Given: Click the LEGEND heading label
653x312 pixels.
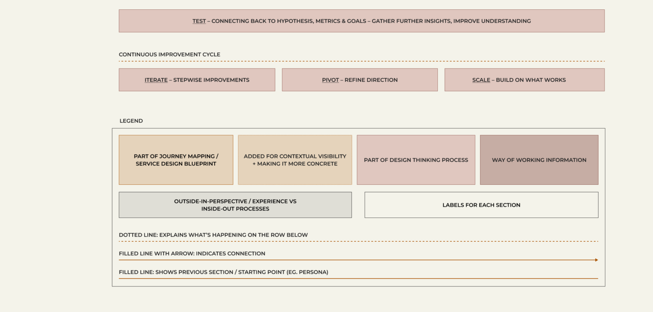Looking at the screenshot, I should pos(131,121).
